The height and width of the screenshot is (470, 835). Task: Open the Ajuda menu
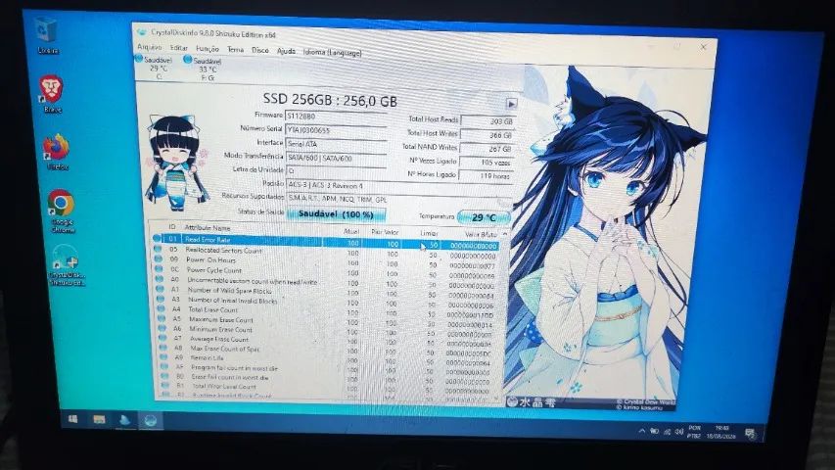286,51
